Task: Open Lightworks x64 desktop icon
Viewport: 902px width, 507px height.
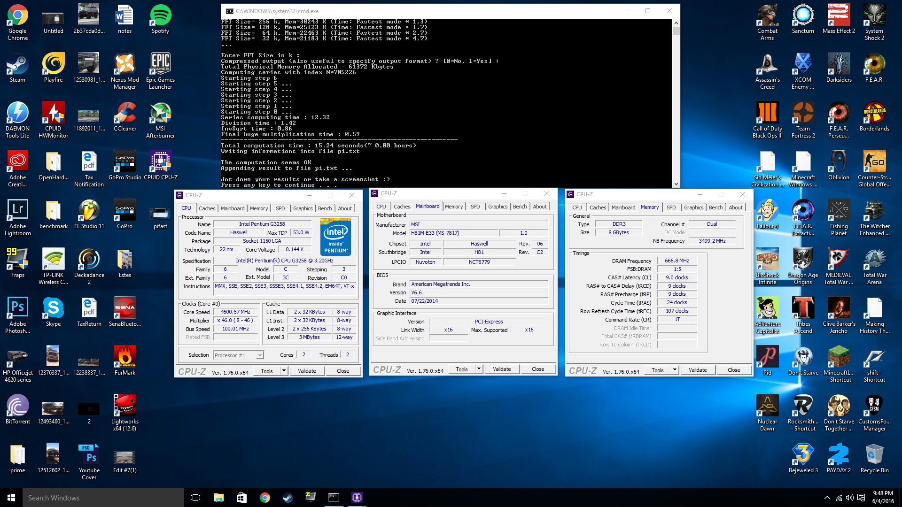Action: pos(124,413)
